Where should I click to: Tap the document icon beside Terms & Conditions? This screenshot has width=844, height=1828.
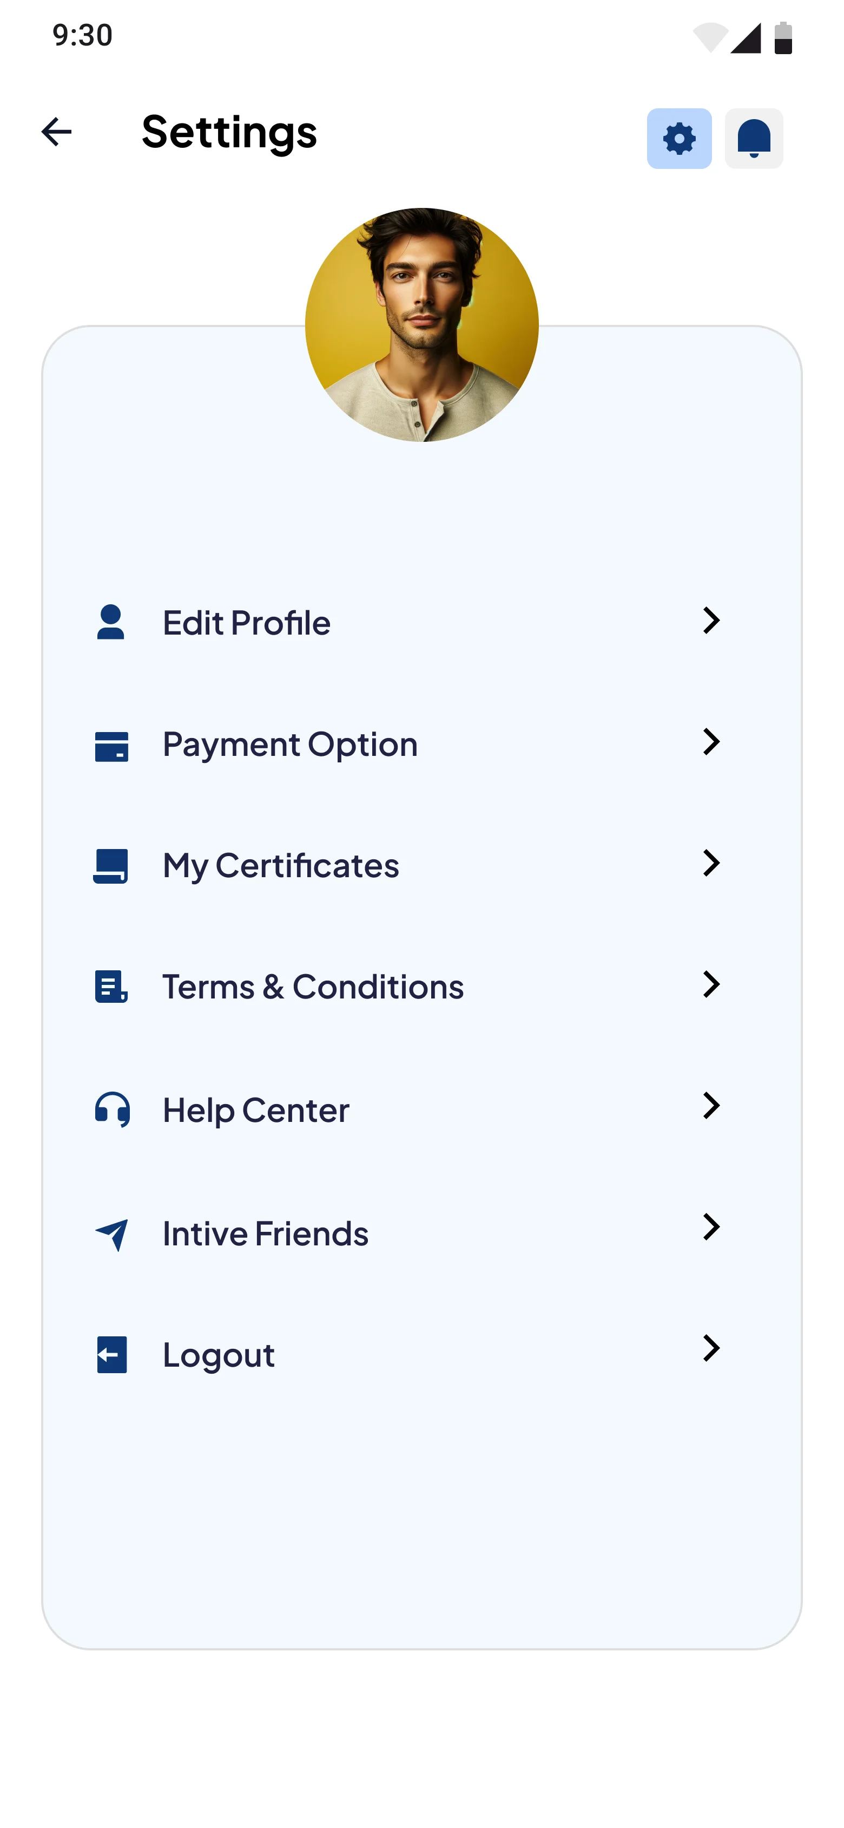[x=111, y=987]
